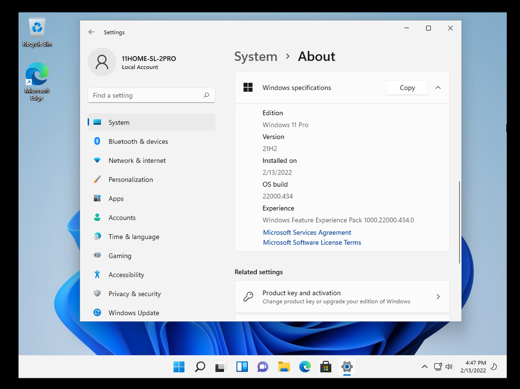This screenshot has width=520, height=389.
Task: Open Microsoft Services Agreement link
Action: [x=307, y=232]
